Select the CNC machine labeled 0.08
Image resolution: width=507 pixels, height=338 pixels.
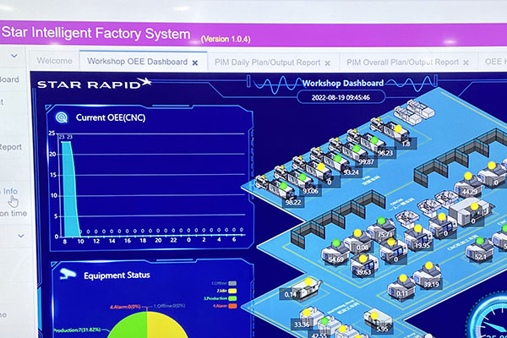(357, 243)
